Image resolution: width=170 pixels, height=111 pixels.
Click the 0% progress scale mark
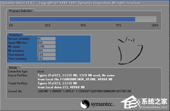tap(11, 25)
